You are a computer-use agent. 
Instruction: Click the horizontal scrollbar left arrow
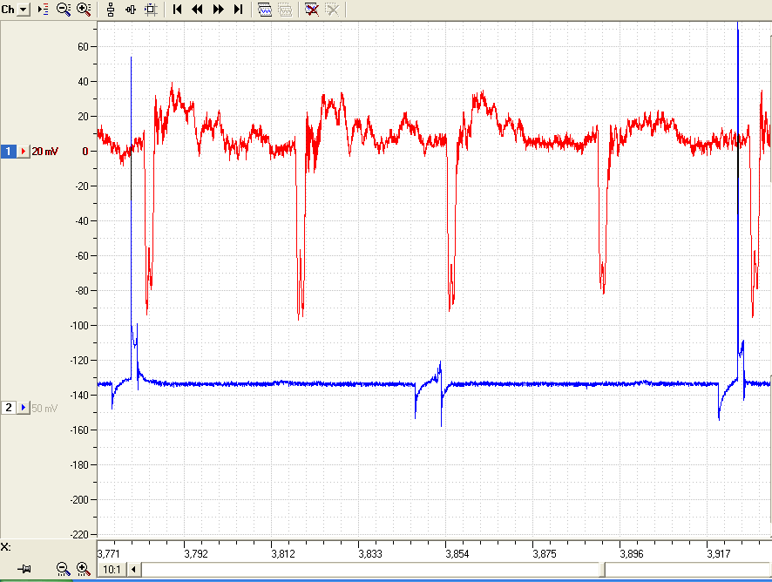pyautogui.click(x=134, y=570)
